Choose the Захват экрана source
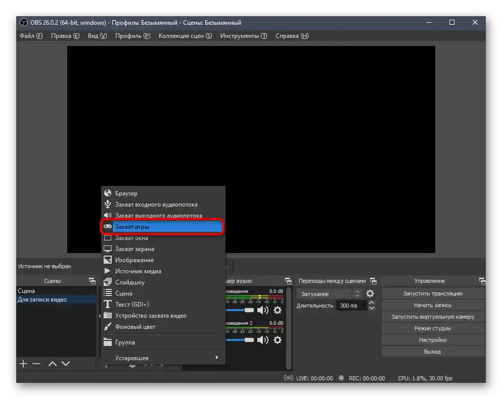This screenshot has width=502, height=399. (x=163, y=249)
